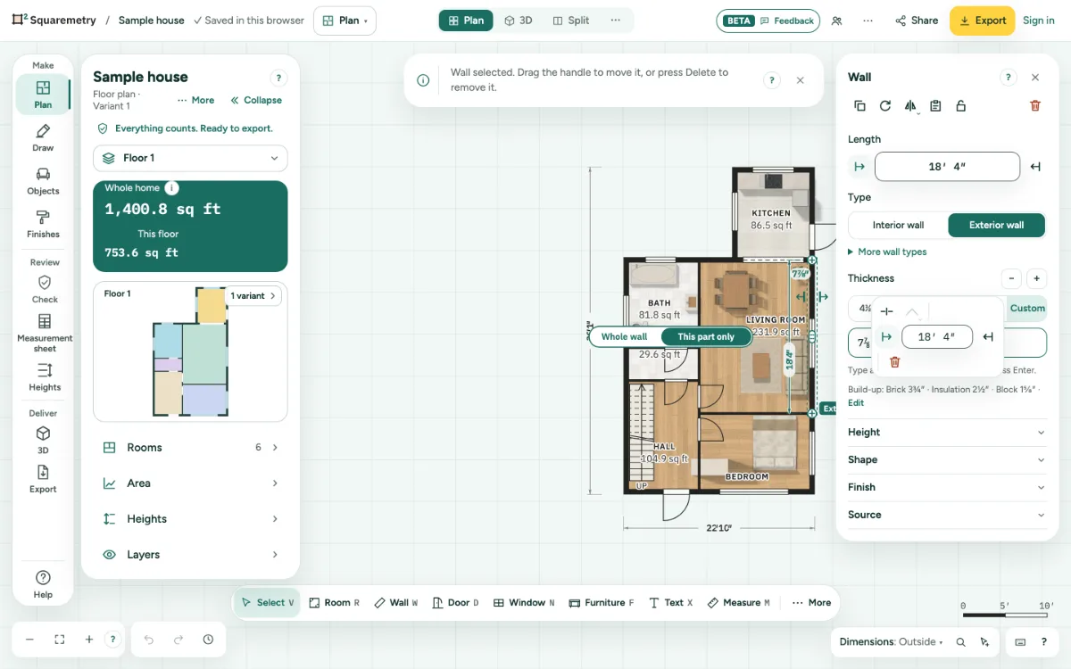Click the undo history clock icon
The image size is (1071, 669).
(208, 640)
